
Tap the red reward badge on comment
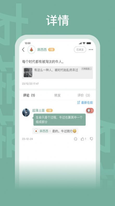tap(90, 111)
